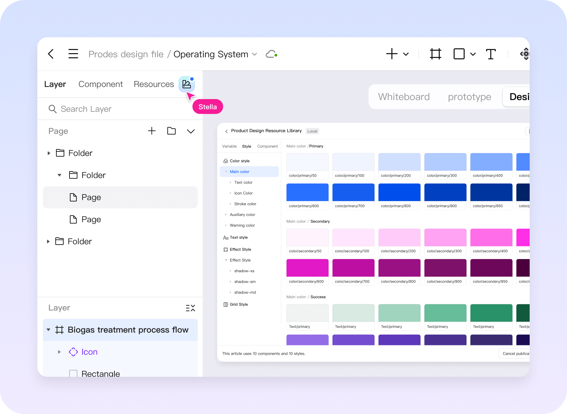The width and height of the screenshot is (567, 414).
Task: Open the hamburger menu
Action: [x=73, y=54]
